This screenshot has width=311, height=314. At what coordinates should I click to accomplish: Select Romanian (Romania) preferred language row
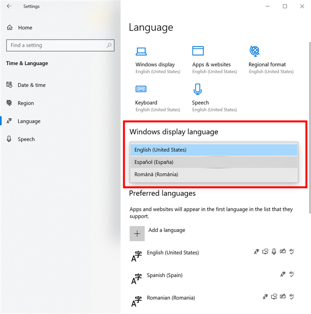[214, 300]
